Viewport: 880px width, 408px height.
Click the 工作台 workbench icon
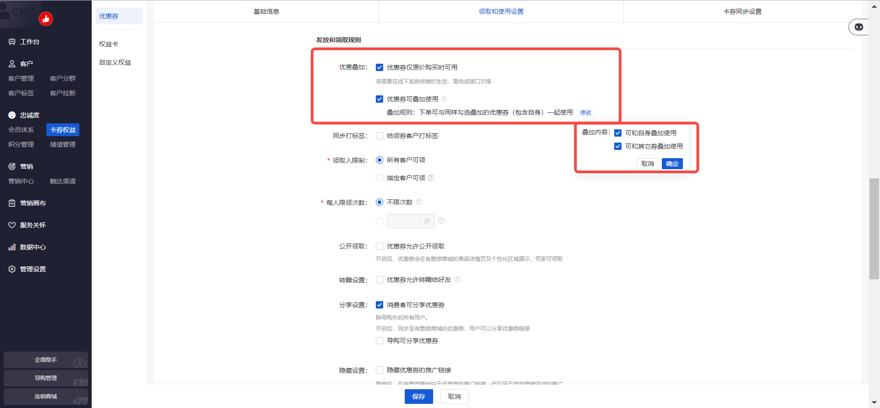tap(12, 42)
